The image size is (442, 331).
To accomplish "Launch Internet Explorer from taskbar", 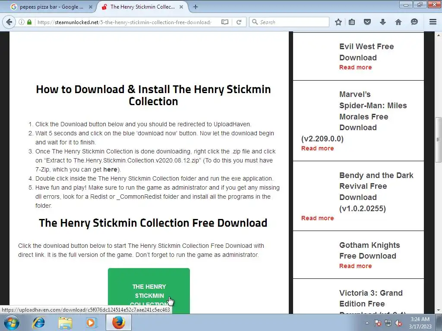I will (38, 322).
